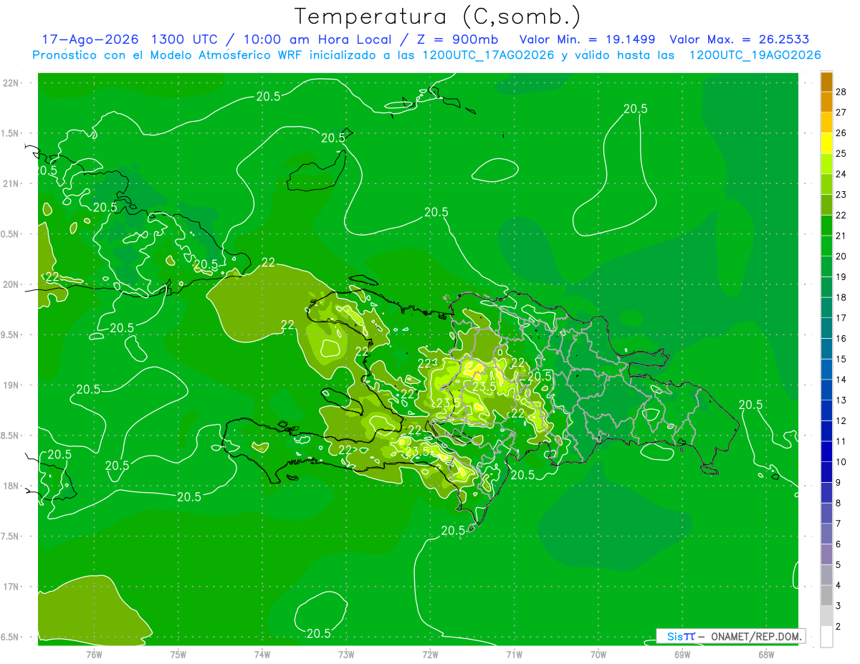
Task: Click latitude label "22N"
Action: 11,82
